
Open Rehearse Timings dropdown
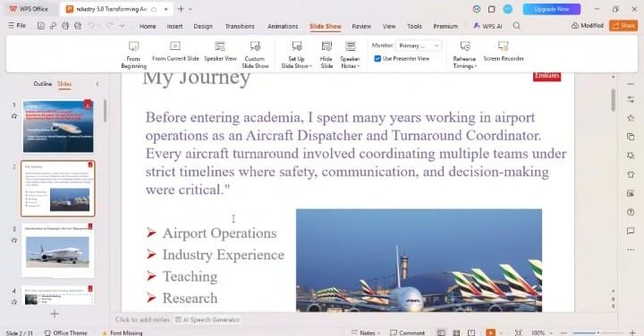coord(464,55)
